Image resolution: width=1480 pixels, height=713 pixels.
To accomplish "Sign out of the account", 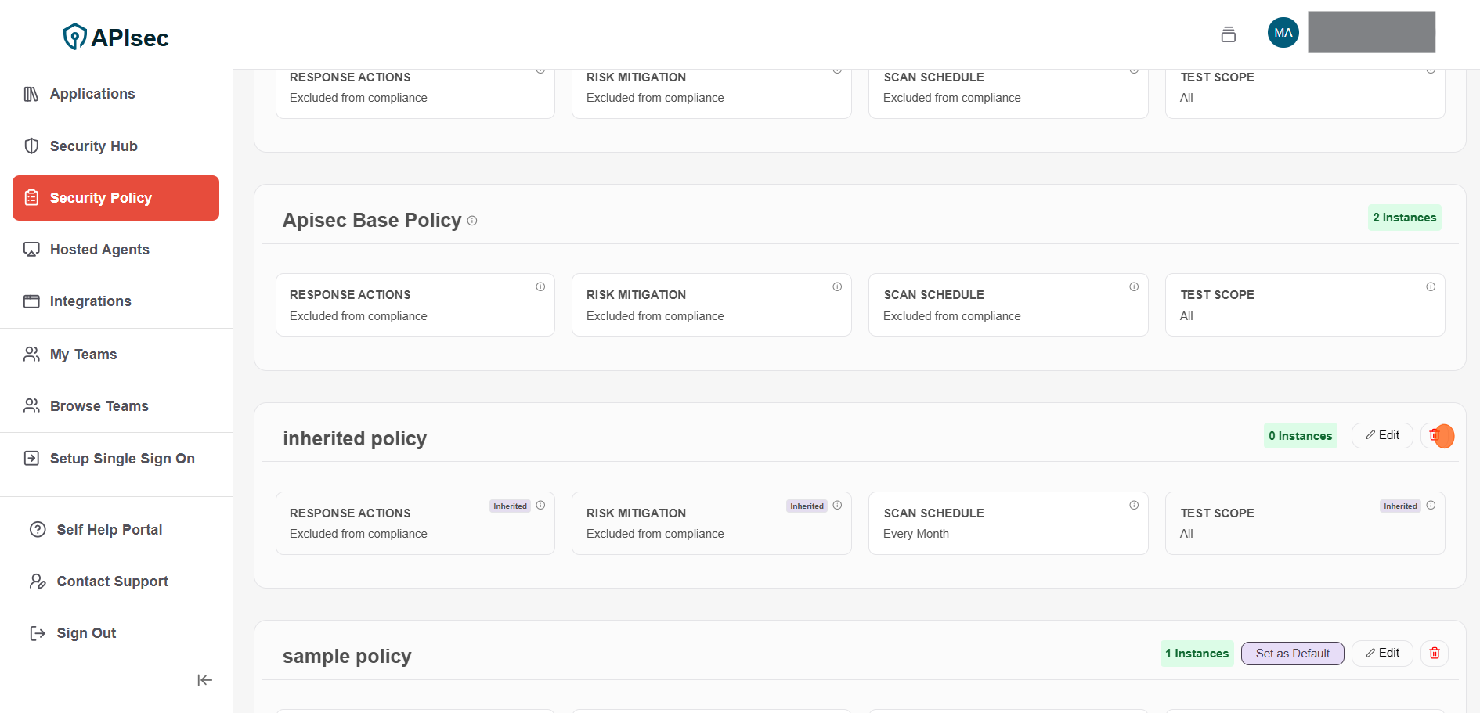I will [86, 633].
